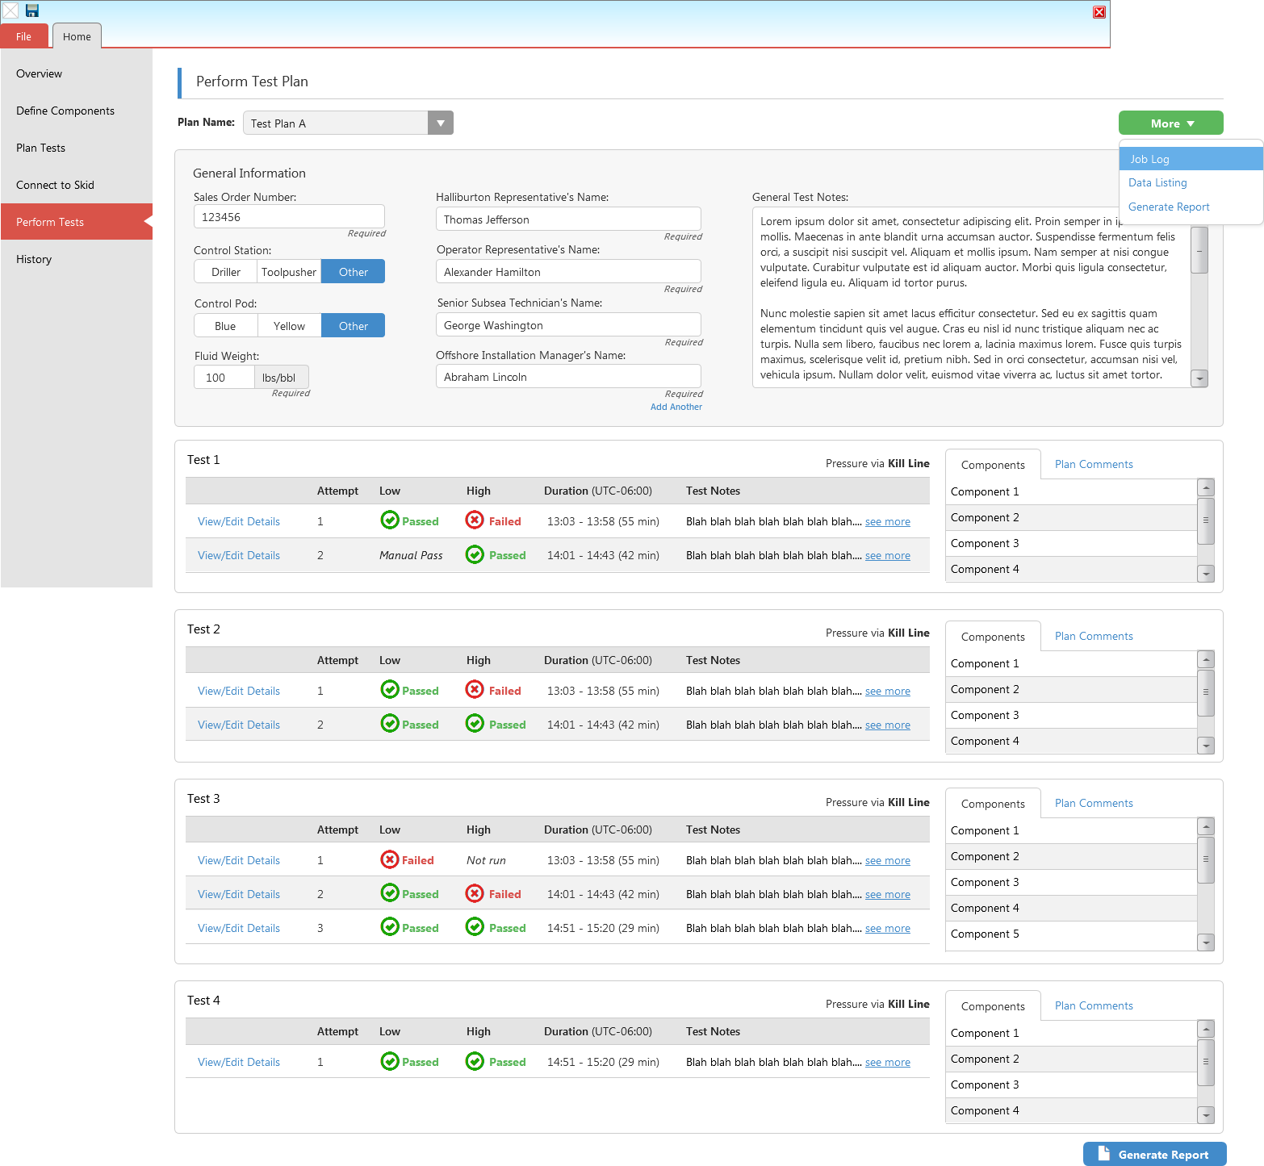Open the lbs/bbl unit selector
Image resolution: width=1264 pixels, height=1166 pixels.
click(x=281, y=378)
